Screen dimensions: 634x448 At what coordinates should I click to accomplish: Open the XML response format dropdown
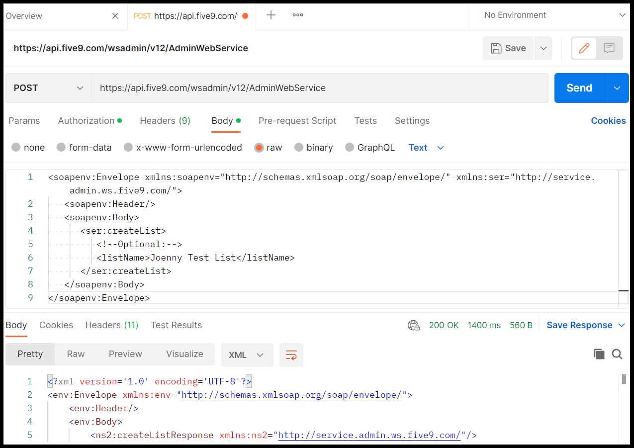(247, 355)
